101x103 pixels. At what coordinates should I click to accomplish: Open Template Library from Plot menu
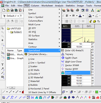43,54
